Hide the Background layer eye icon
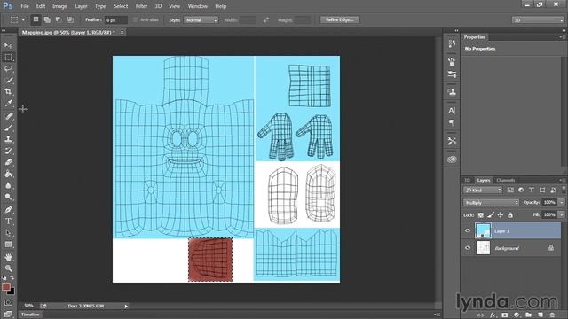Viewport: 568px width, 319px height. (x=468, y=248)
